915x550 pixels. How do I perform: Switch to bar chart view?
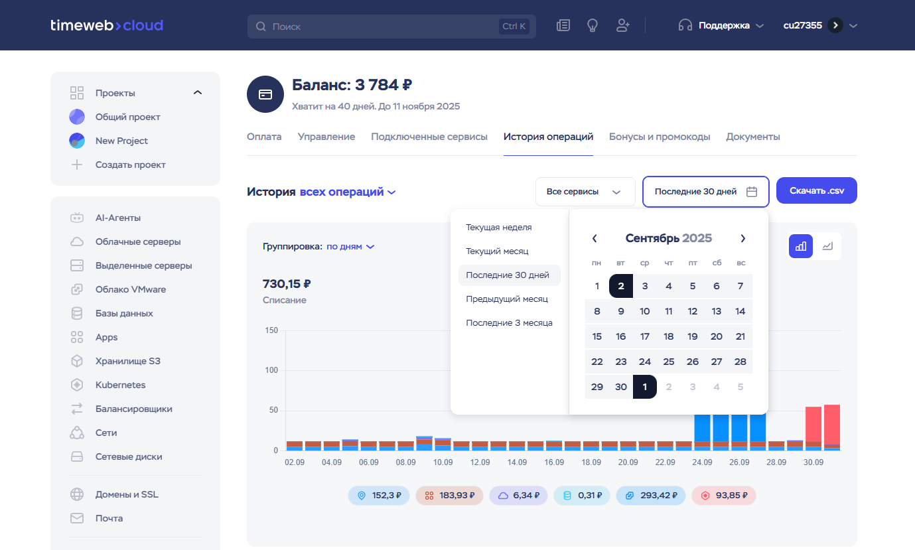[801, 246]
